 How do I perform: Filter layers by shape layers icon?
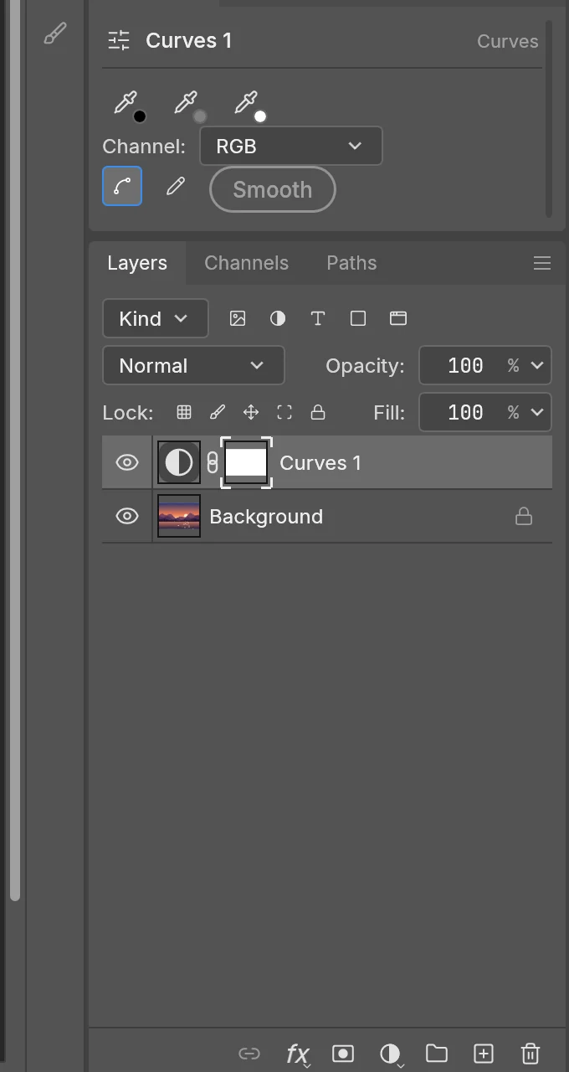[358, 318]
